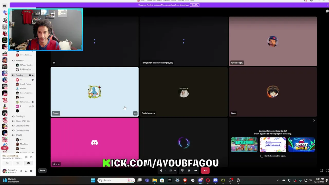Disconnect from voice in left panel
329x185 pixels.
pyautogui.click(x=31, y=157)
